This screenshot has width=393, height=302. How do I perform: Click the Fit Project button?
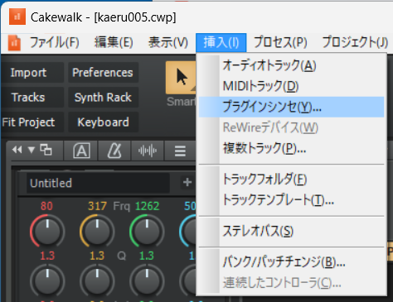pos(32,122)
